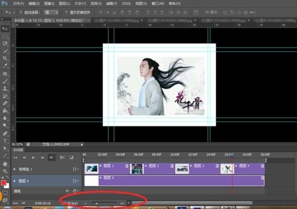The width and height of the screenshot is (297, 209).
Task: Select the Brush tool
Action: click(5, 81)
